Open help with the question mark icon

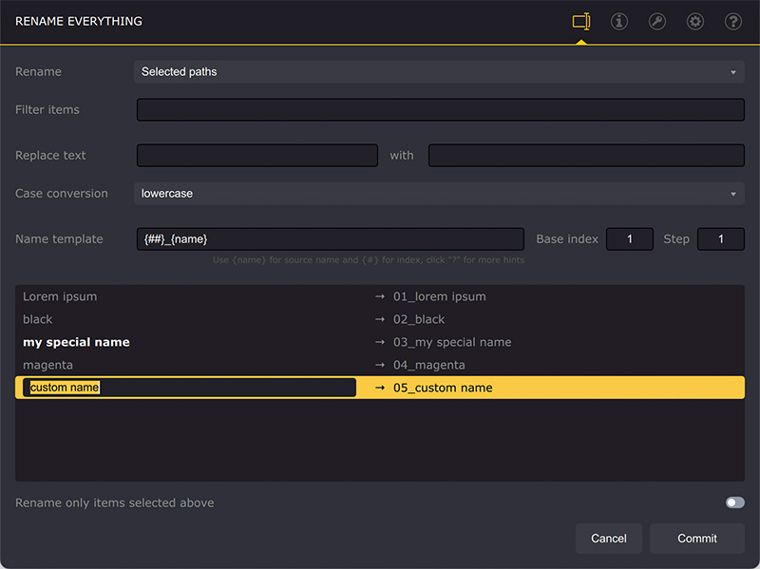(x=732, y=20)
